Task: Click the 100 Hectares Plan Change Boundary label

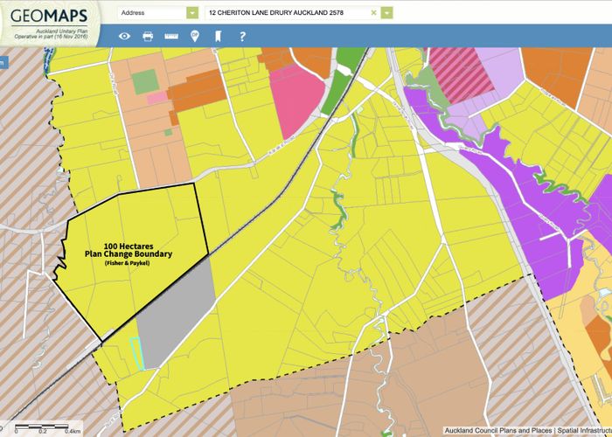Action: (x=137, y=251)
